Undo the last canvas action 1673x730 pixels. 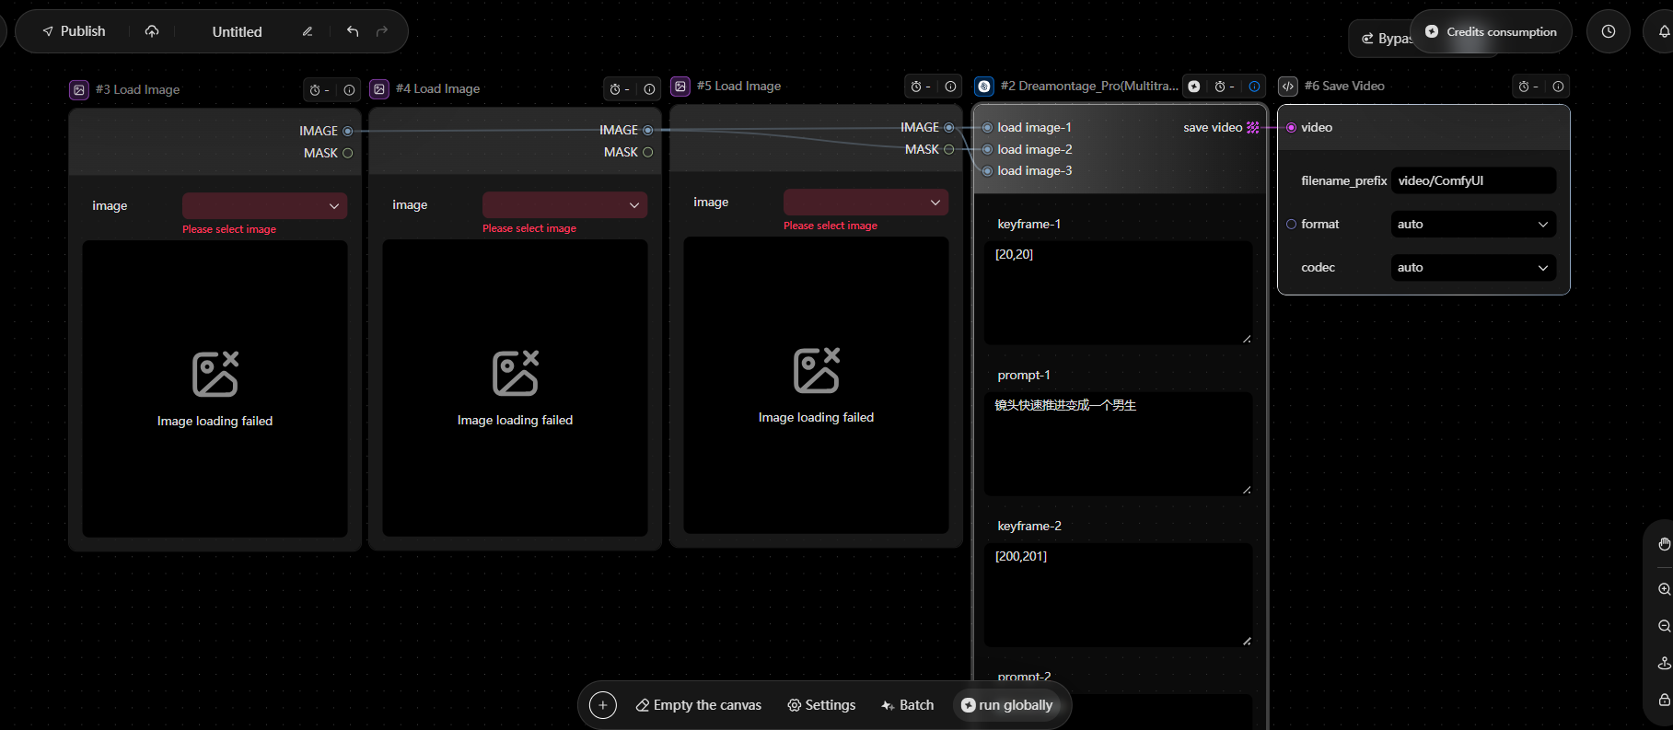click(353, 31)
